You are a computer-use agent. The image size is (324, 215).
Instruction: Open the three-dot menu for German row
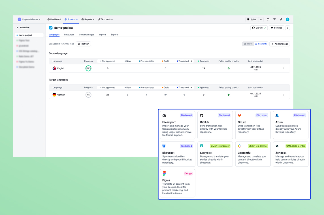coord(284,95)
